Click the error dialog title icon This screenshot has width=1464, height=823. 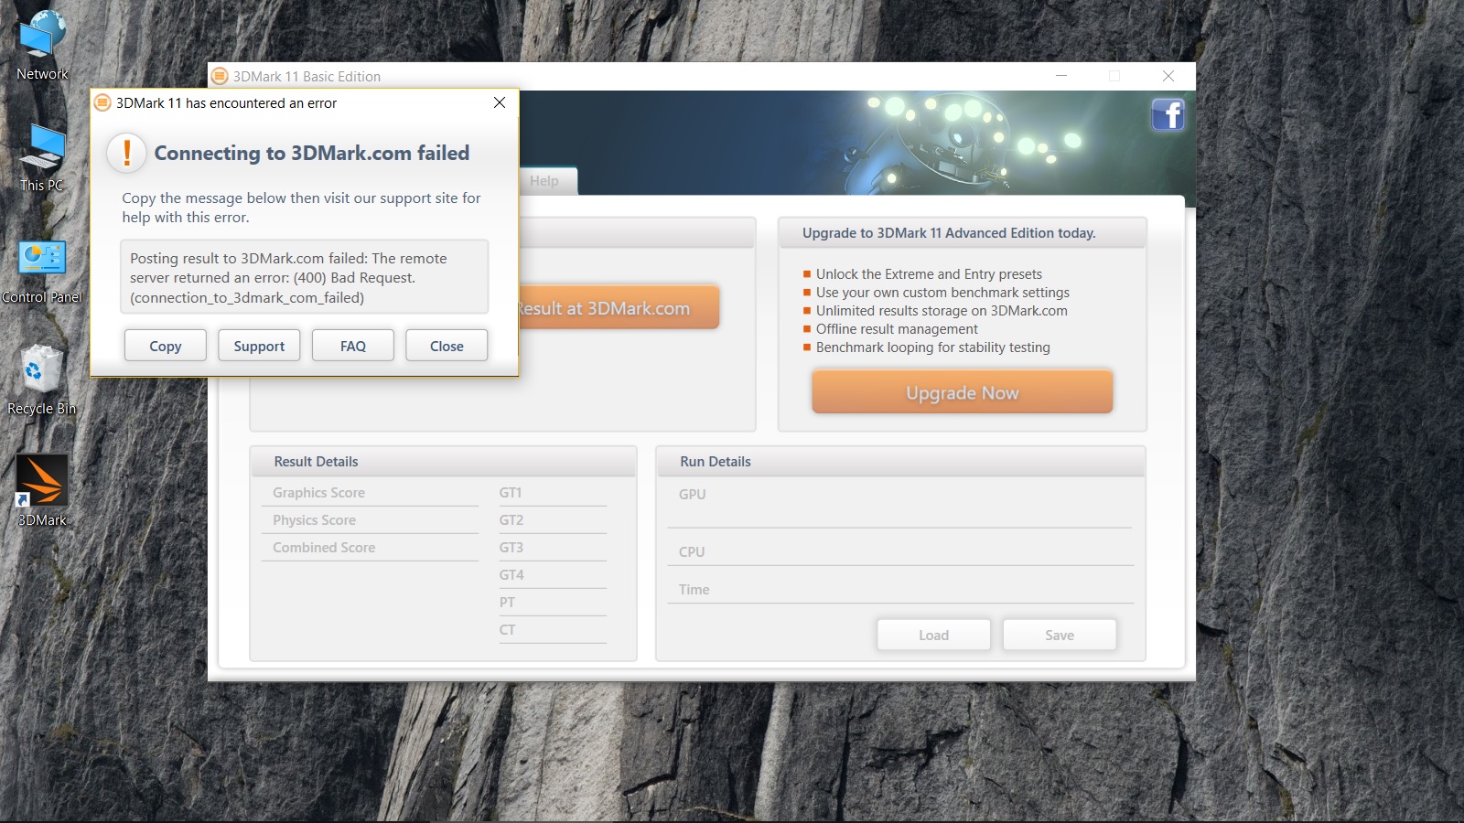pos(103,103)
